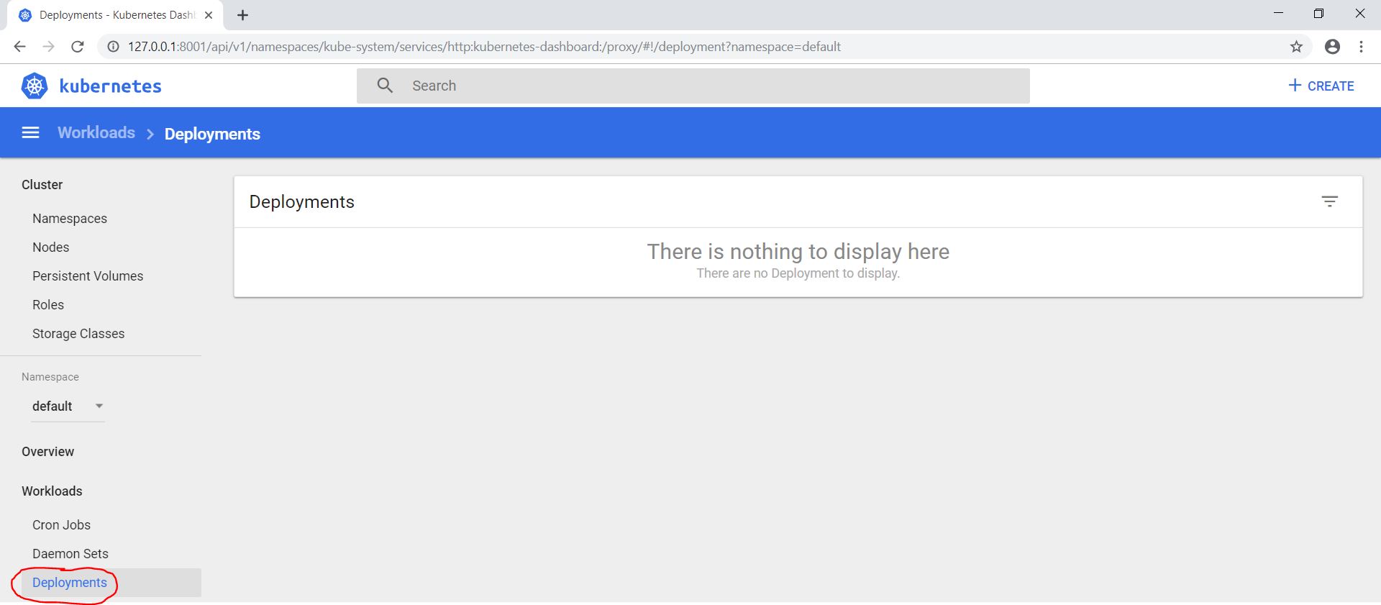1381x605 pixels.
Task: Close the Deployments browser tab
Action: [209, 15]
